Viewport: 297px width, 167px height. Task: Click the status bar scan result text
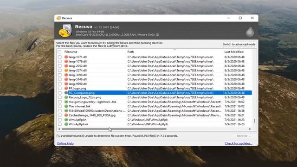point(117,136)
